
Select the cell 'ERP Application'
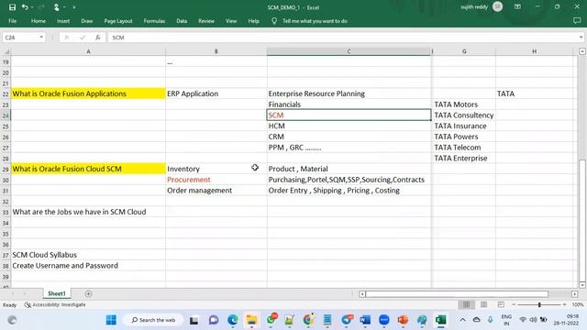click(x=216, y=93)
